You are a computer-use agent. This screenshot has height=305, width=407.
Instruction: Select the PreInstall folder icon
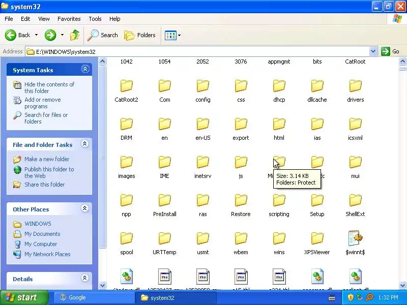(164, 200)
